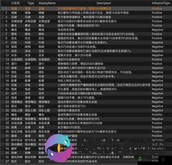Select row number 34 index cell
Viewport: 172px width, 165px height.
pos(7,149)
